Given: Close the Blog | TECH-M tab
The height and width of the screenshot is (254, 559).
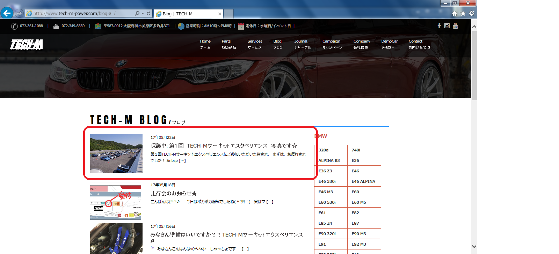Looking at the screenshot, I should point(220,14).
